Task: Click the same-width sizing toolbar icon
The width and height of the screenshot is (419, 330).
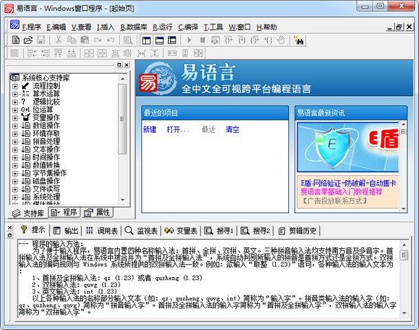Action: tap(172, 53)
